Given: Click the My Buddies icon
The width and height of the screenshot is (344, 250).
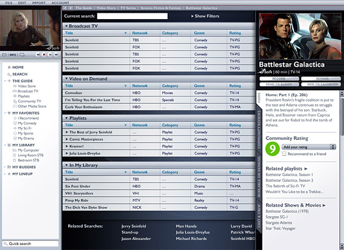Looking at the screenshot, I should (x=9, y=167).
